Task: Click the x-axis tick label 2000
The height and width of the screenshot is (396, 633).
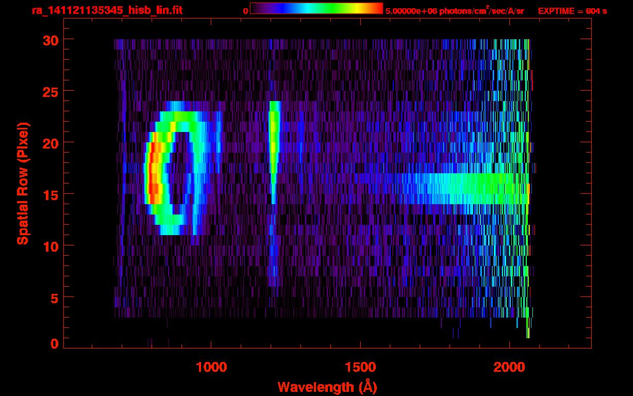Action: point(509,367)
